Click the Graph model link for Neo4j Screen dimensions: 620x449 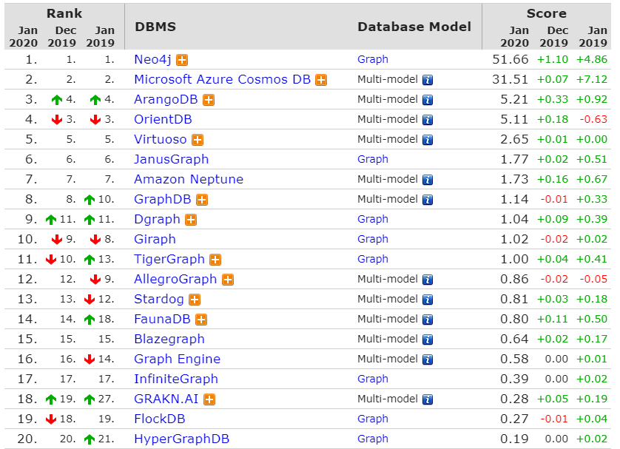[x=373, y=60]
